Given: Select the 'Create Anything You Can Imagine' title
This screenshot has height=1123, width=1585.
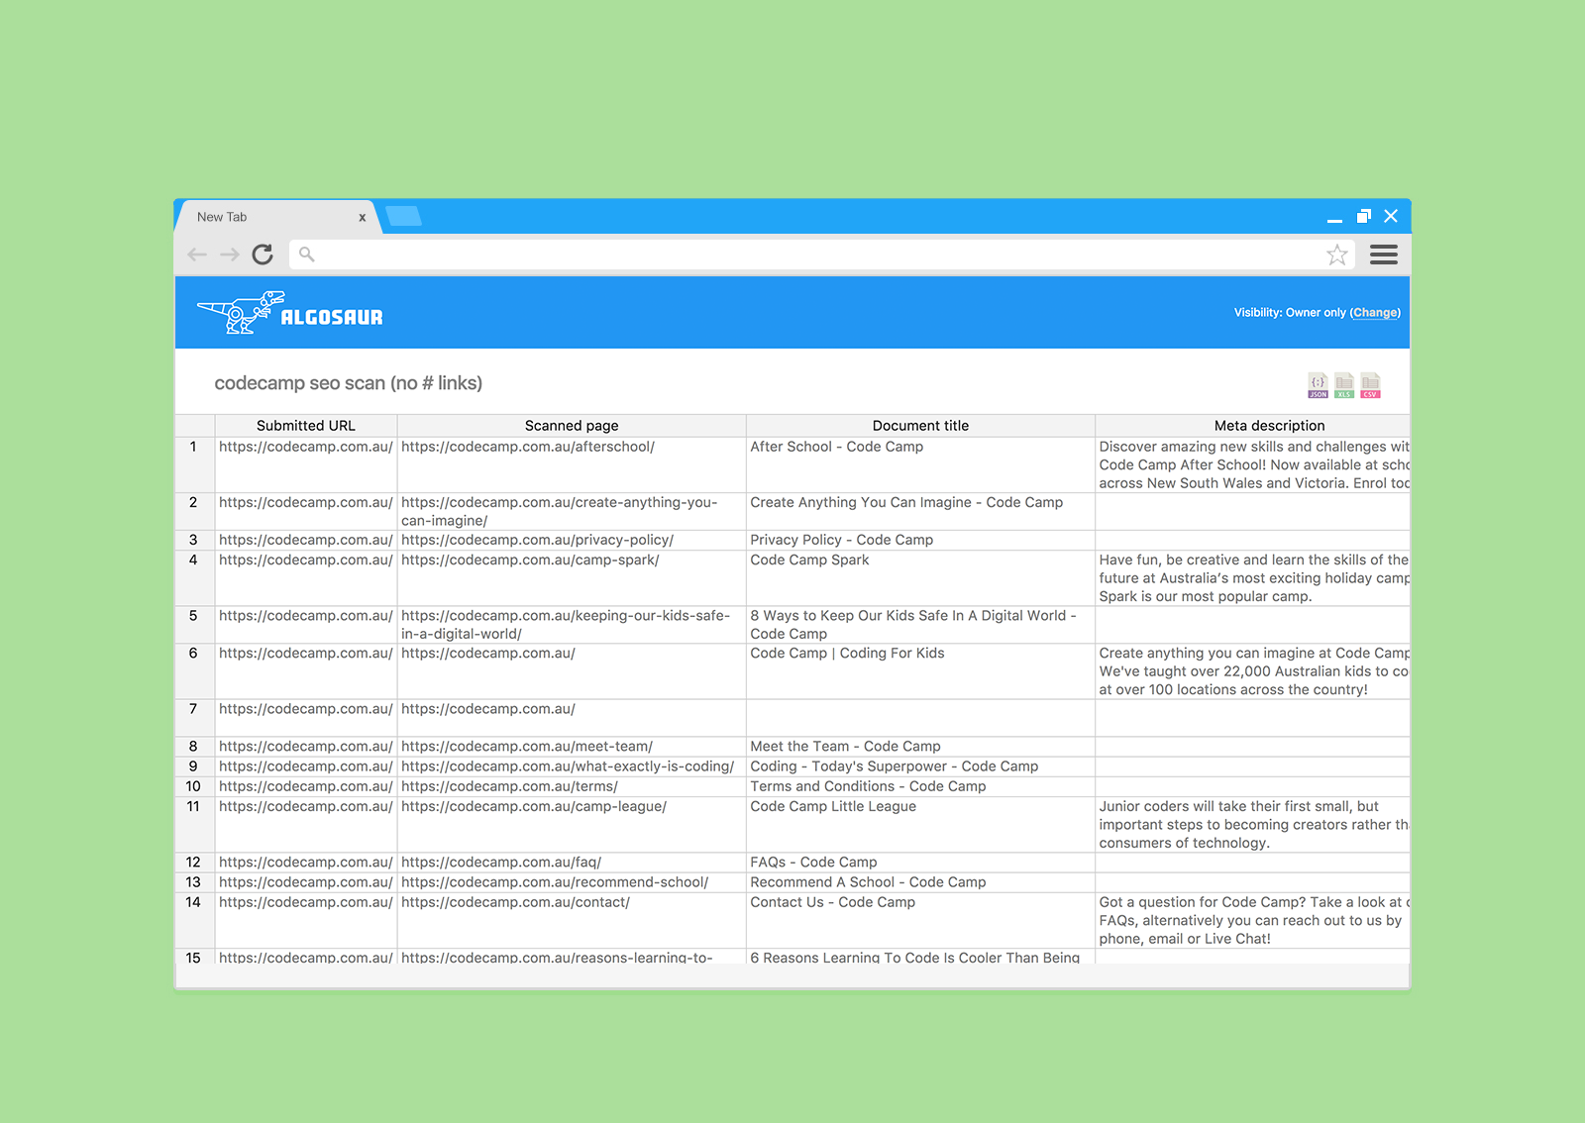Looking at the screenshot, I should pos(906,502).
